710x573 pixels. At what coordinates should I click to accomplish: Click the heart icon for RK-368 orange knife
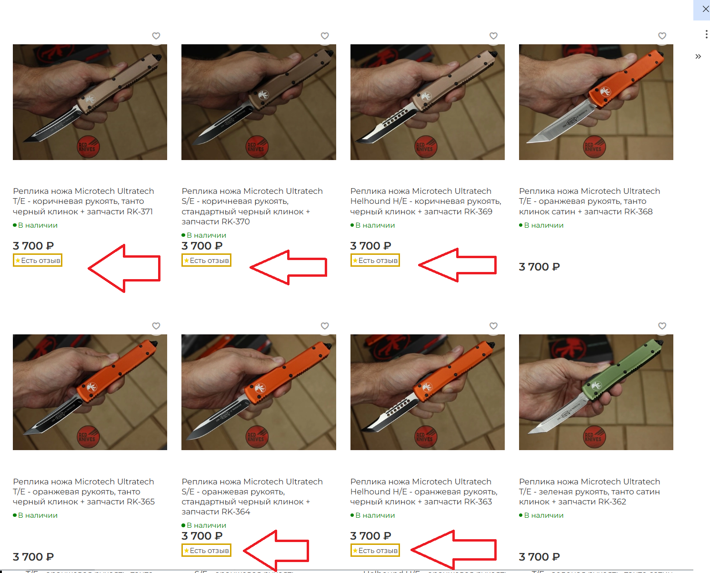coord(662,36)
